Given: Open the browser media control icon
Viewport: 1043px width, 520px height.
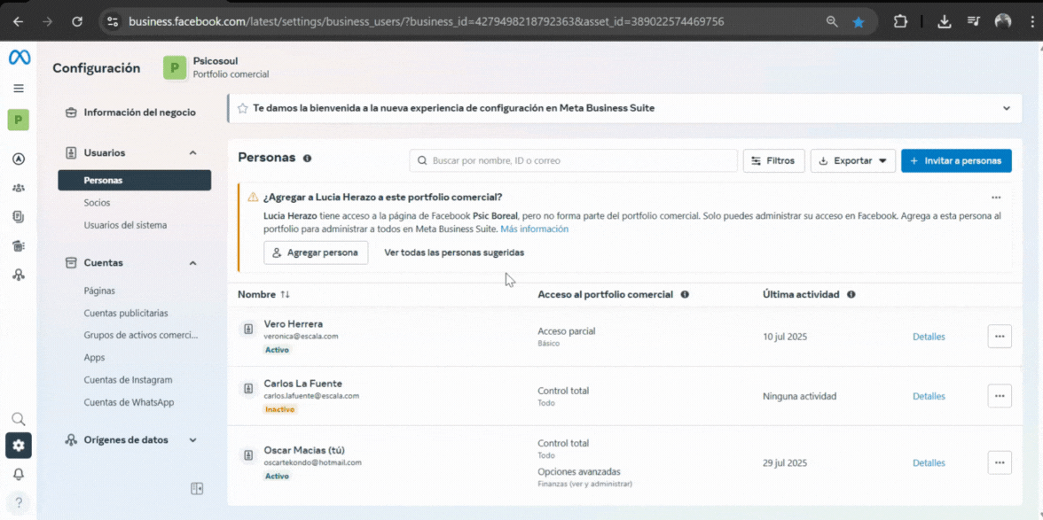Looking at the screenshot, I should coord(974,22).
